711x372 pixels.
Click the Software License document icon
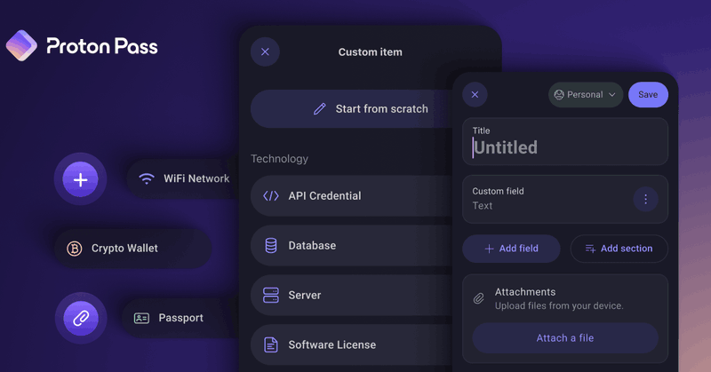click(x=271, y=344)
